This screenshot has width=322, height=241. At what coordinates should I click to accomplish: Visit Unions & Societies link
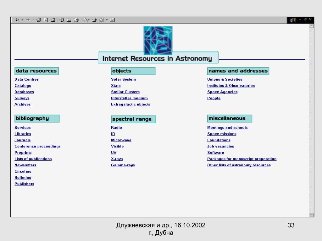point(225,79)
